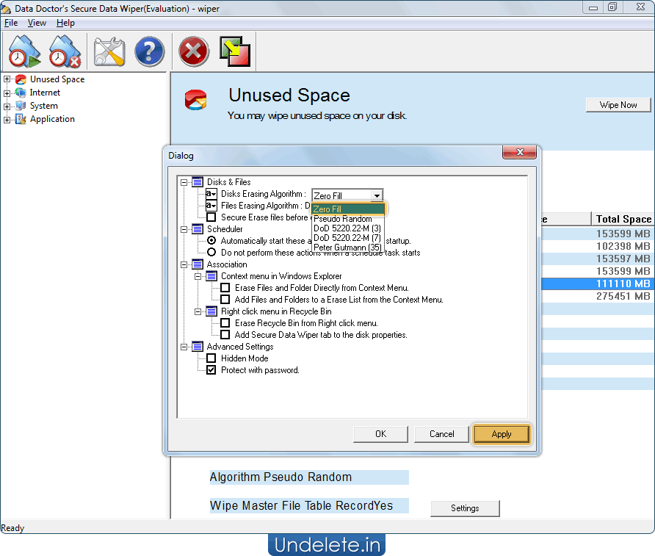655x556 pixels.
Task: Click the Unused Space tree label
Action: pyautogui.click(x=57, y=79)
